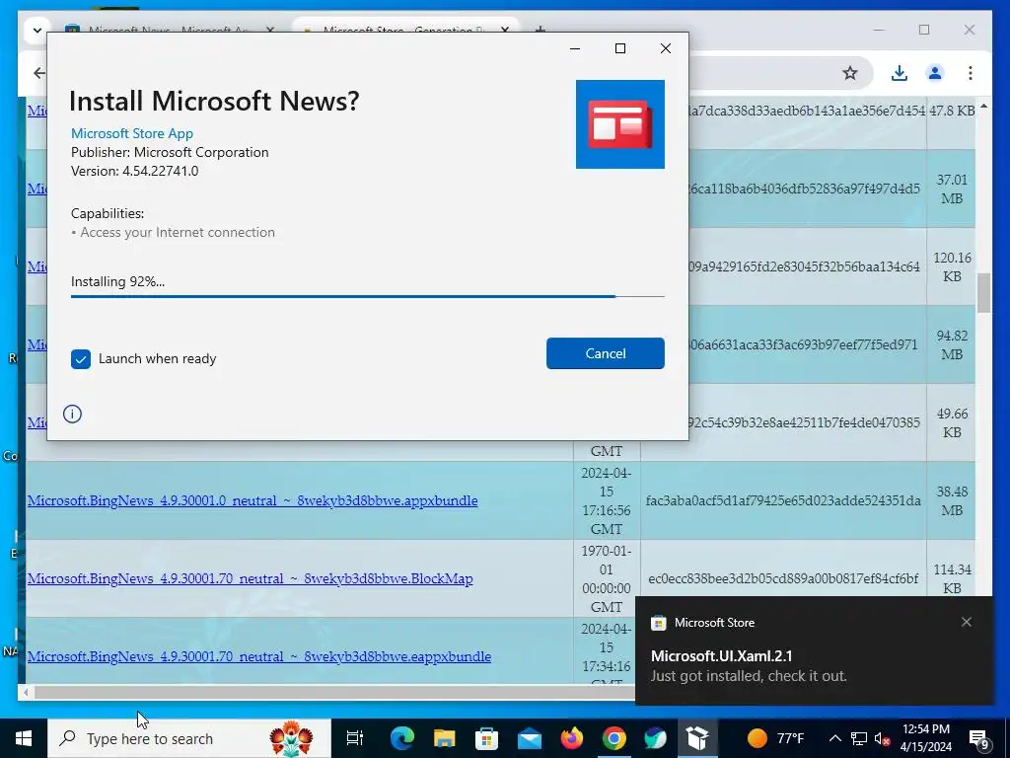The height and width of the screenshot is (758, 1010).
Task: Click the Version 4.54.22741.0 text
Action: tap(134, 171)
